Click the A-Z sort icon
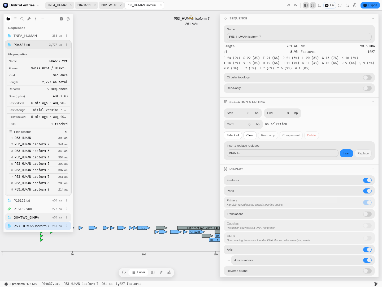The width and height of the screenshot is (382, 287). coord(68,19)
